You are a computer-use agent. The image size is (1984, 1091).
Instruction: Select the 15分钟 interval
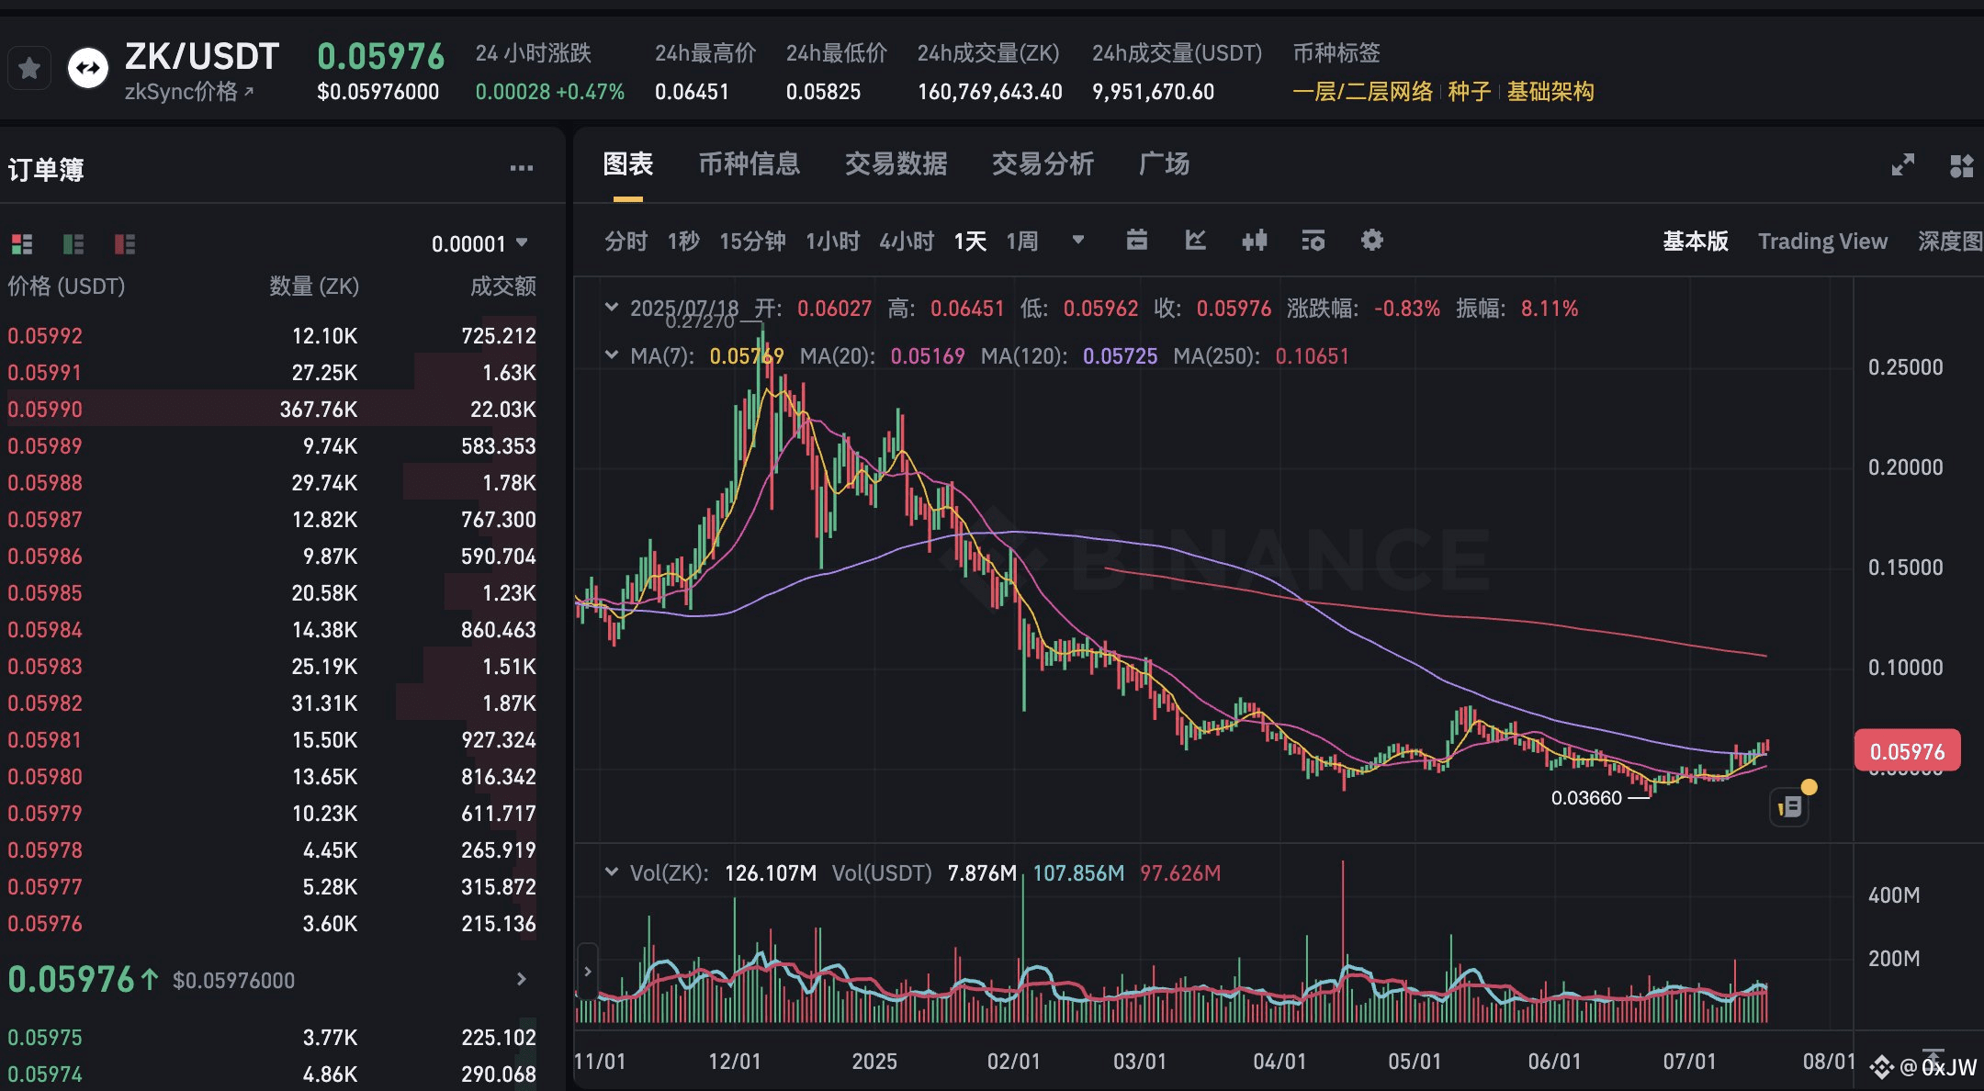(752, 242)
